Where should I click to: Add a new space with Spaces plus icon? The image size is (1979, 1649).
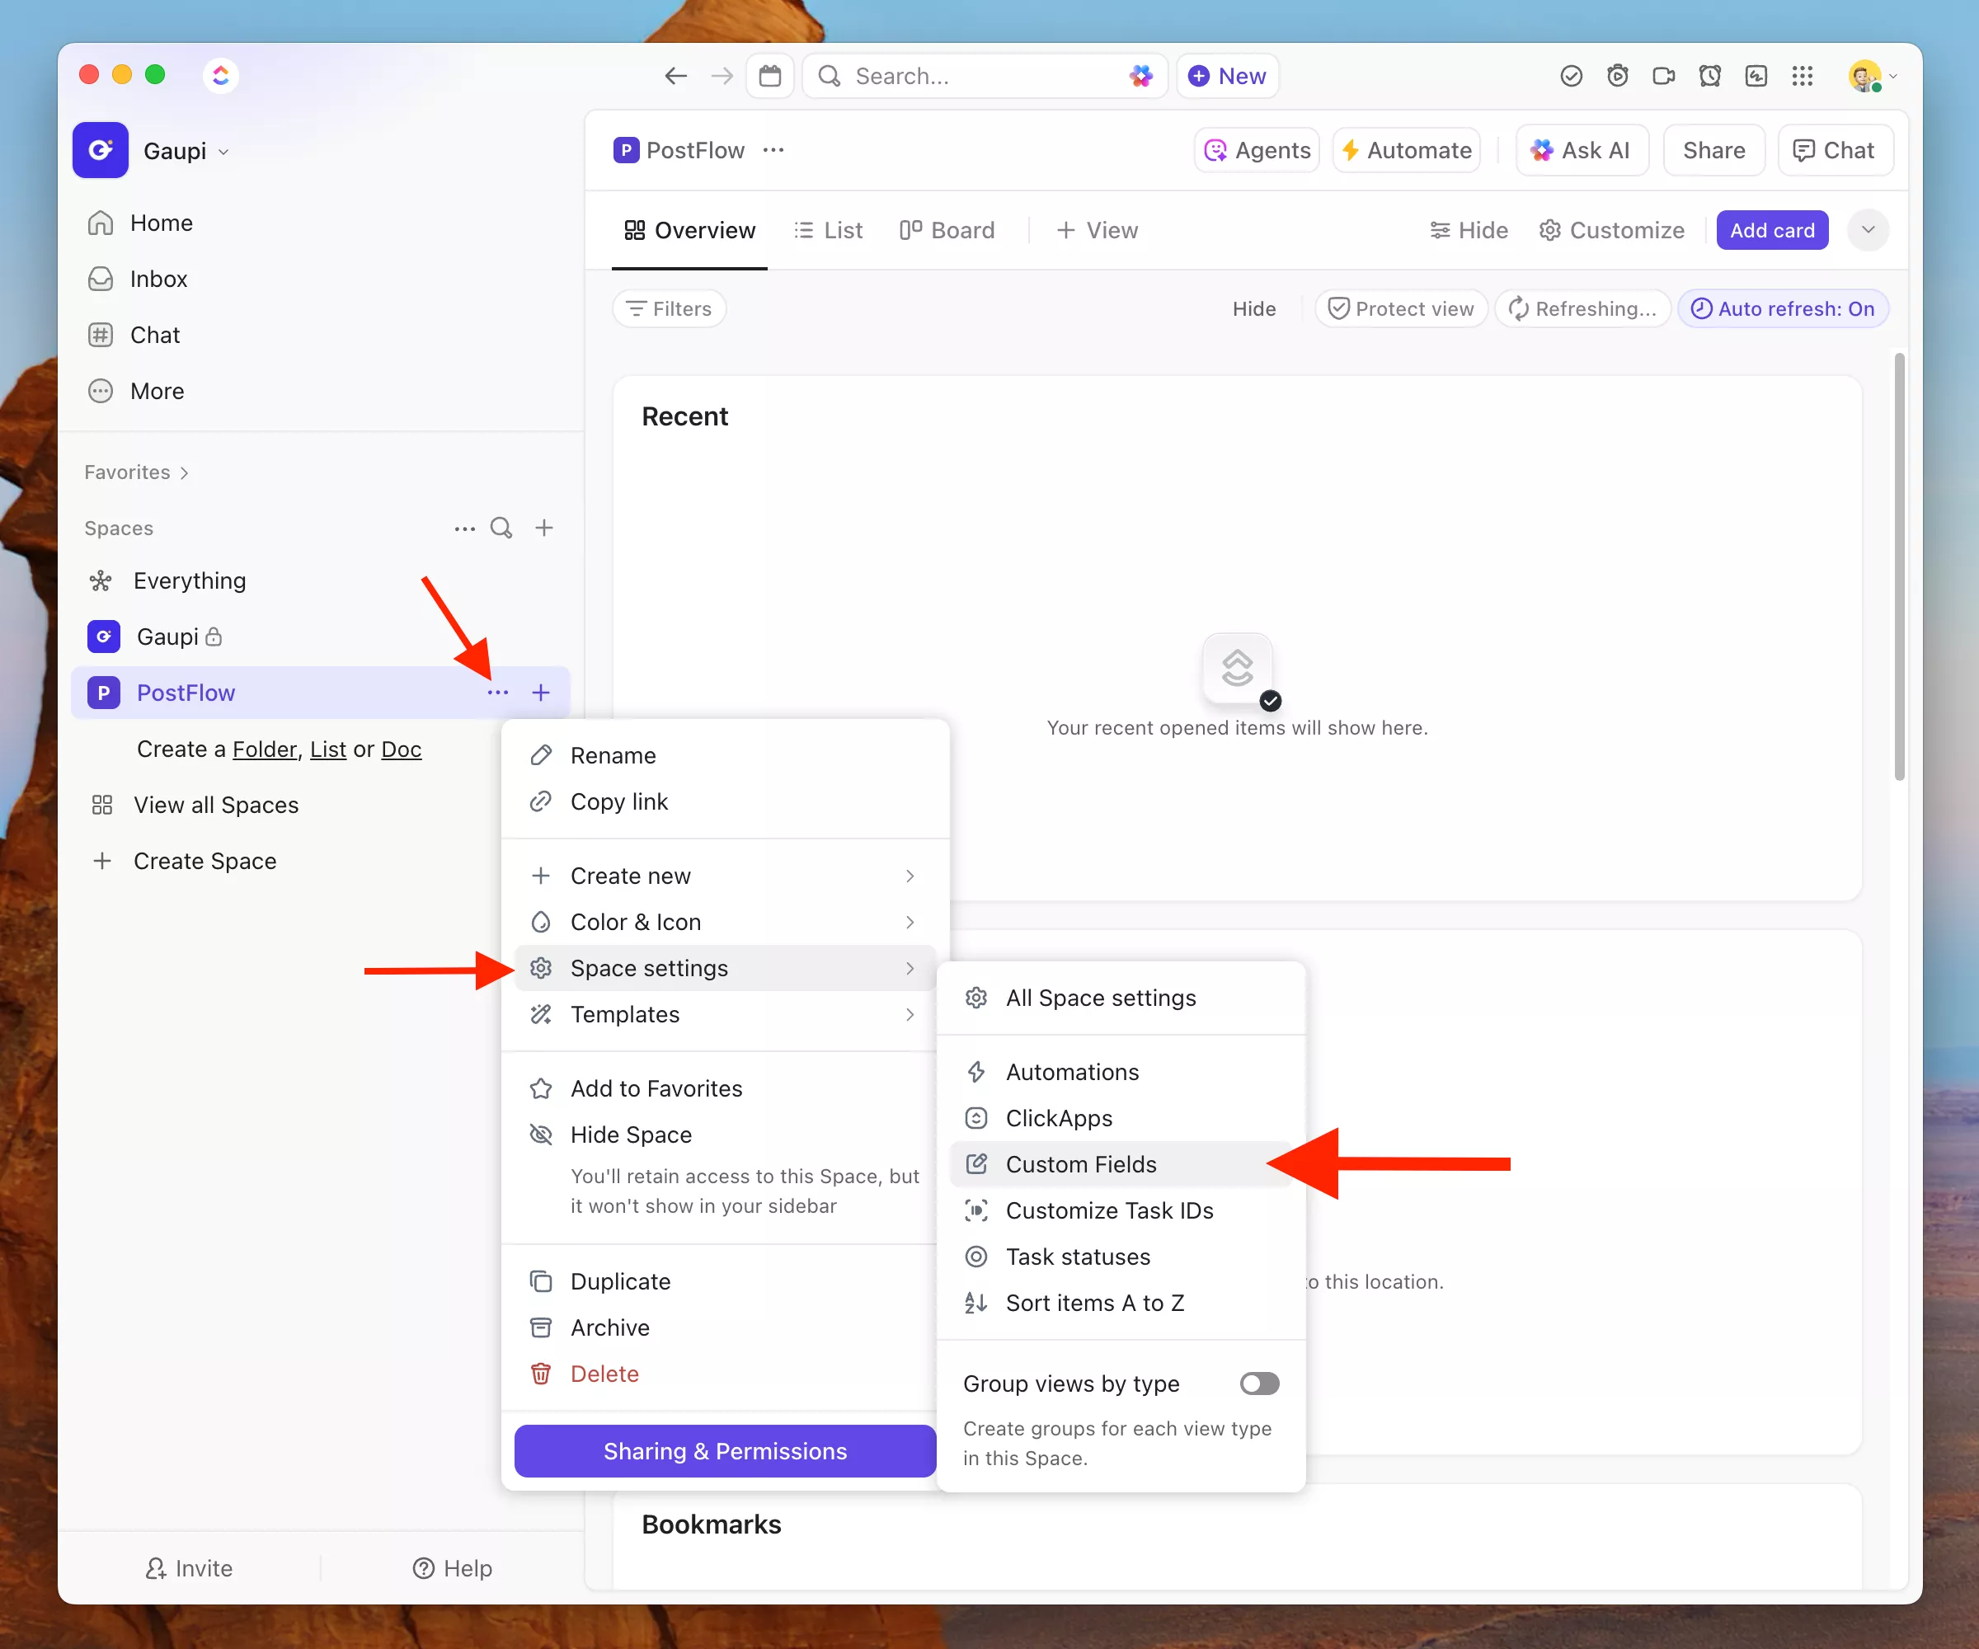543,528
